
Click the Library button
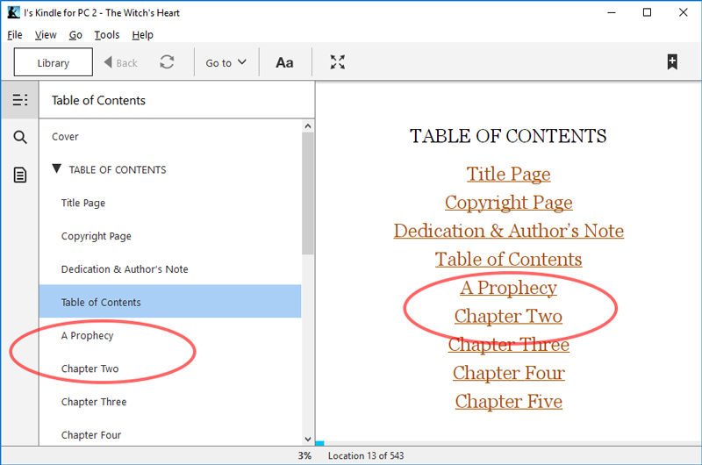(x=54, y=62)
